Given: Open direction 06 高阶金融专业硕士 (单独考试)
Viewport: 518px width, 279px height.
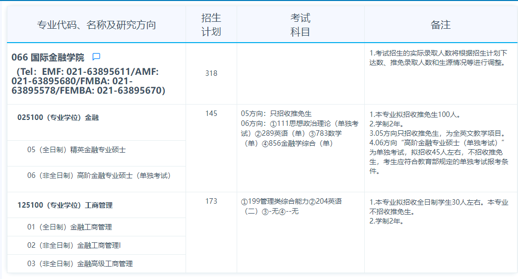Looking at the screenshot, I should click(x=99, y=175).
